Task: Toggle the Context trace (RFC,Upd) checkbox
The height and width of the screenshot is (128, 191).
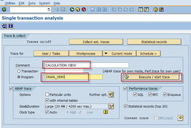Action: coord(156,118)
